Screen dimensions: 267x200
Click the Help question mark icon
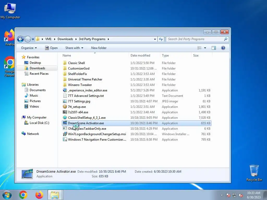pyautogui.click(x=223, y=48)
